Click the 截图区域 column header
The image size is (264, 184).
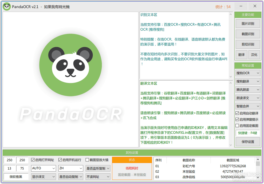click(233, 160)
